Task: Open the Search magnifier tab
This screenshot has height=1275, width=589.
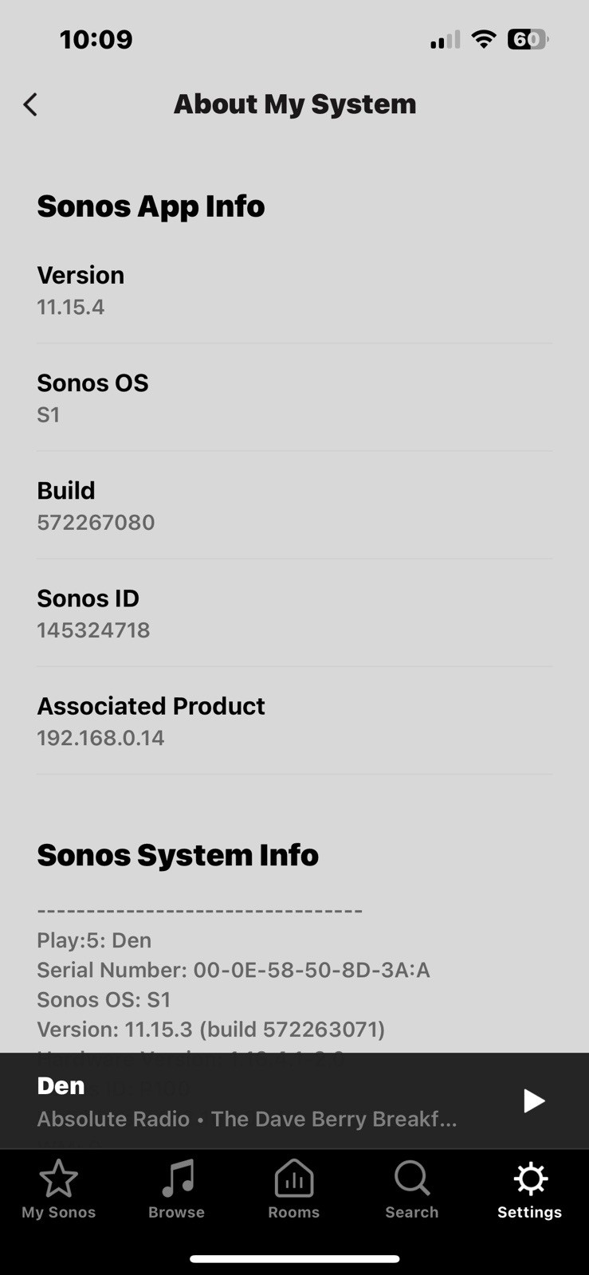Action: pos(411,1190)
